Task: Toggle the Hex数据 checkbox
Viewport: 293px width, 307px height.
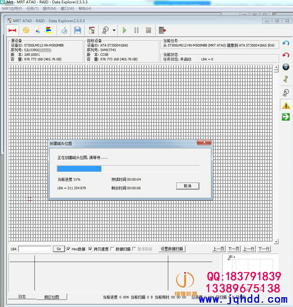Action: pyautogui.click(x=68, y=249)
